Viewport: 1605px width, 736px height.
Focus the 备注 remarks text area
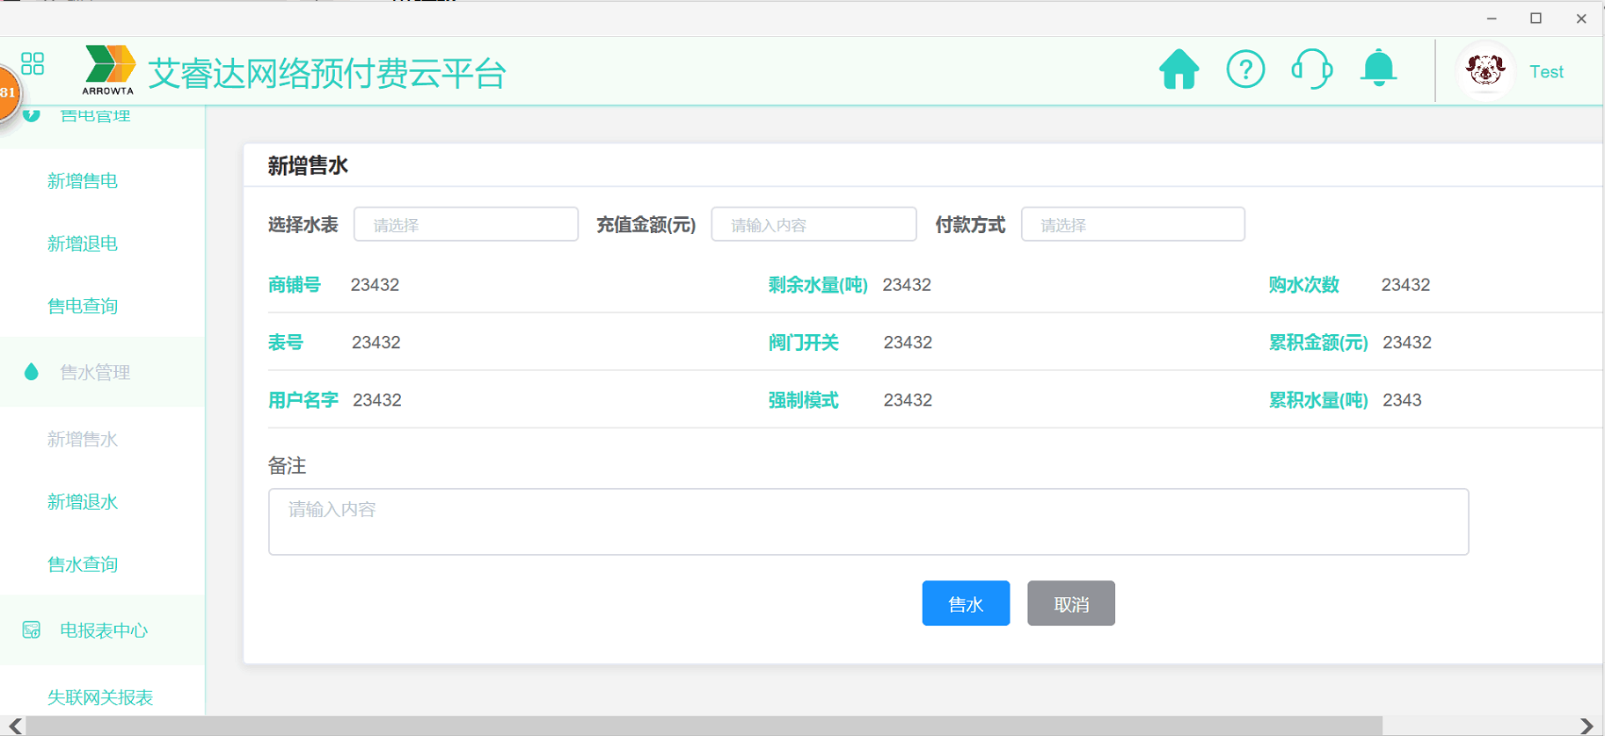tap(868, 521)
